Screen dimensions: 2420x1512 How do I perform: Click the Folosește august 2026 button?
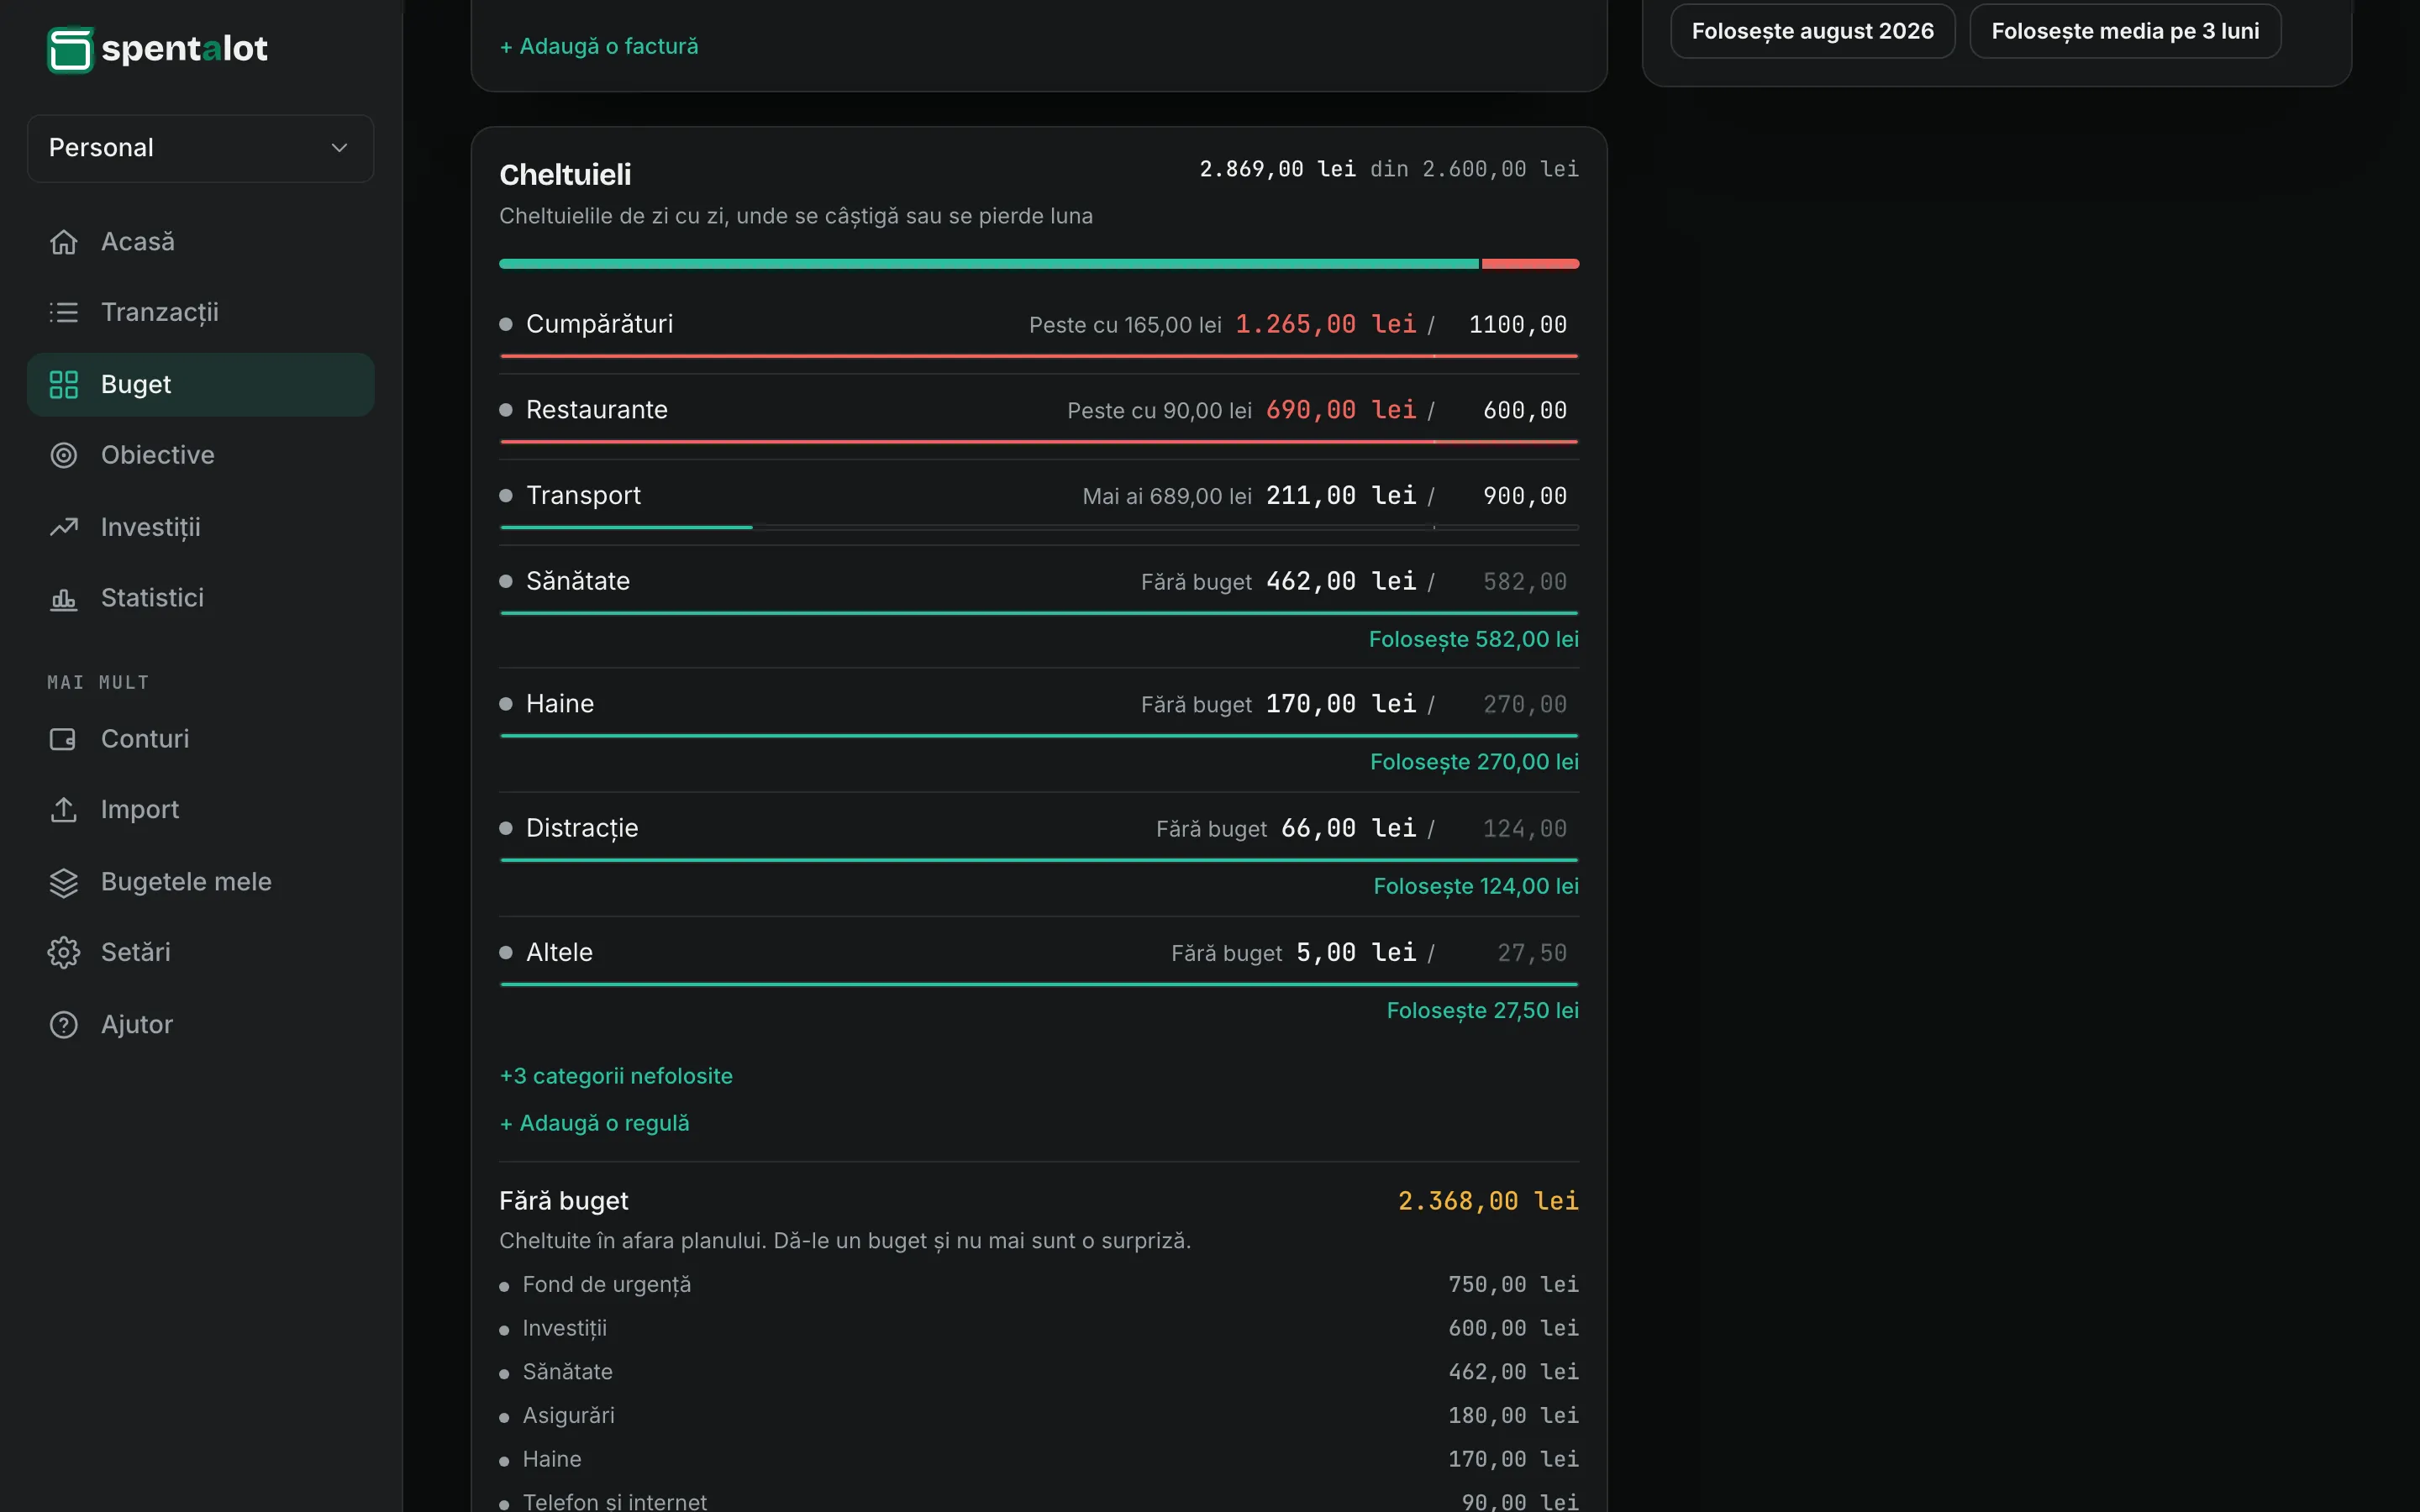pos(1812,31)
